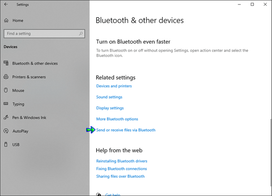This screenshot has width=272, height=196.
Task: Click the Turn on Bluetooth even faster heading
Action: pyautogui.click(x=133, y=42)
